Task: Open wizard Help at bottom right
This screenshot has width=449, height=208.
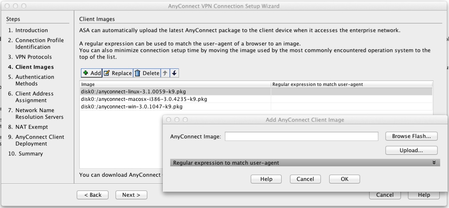Action: click(424, 195)
